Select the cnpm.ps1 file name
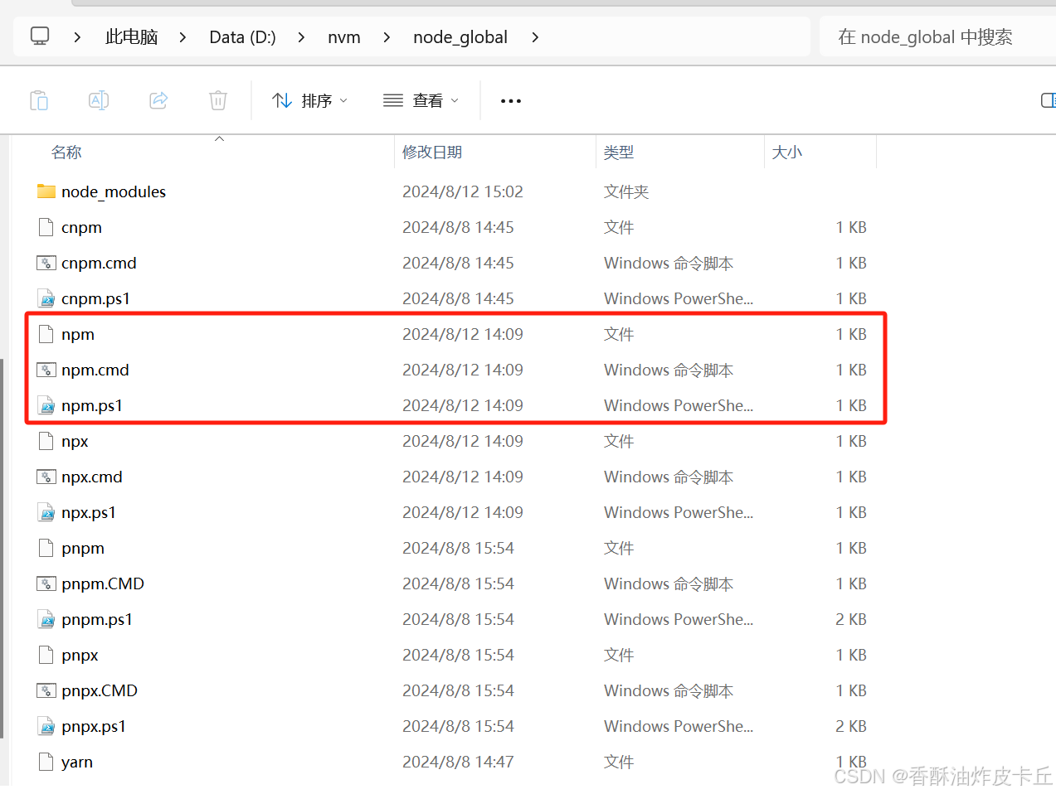The height and width of the screenshot is (794, 1056). click(x=95, y=298)
